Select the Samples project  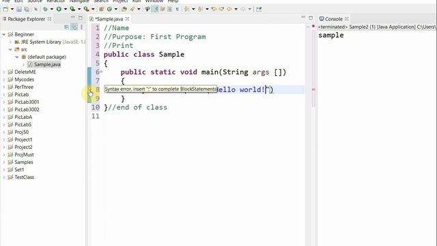tap(24, 162)
